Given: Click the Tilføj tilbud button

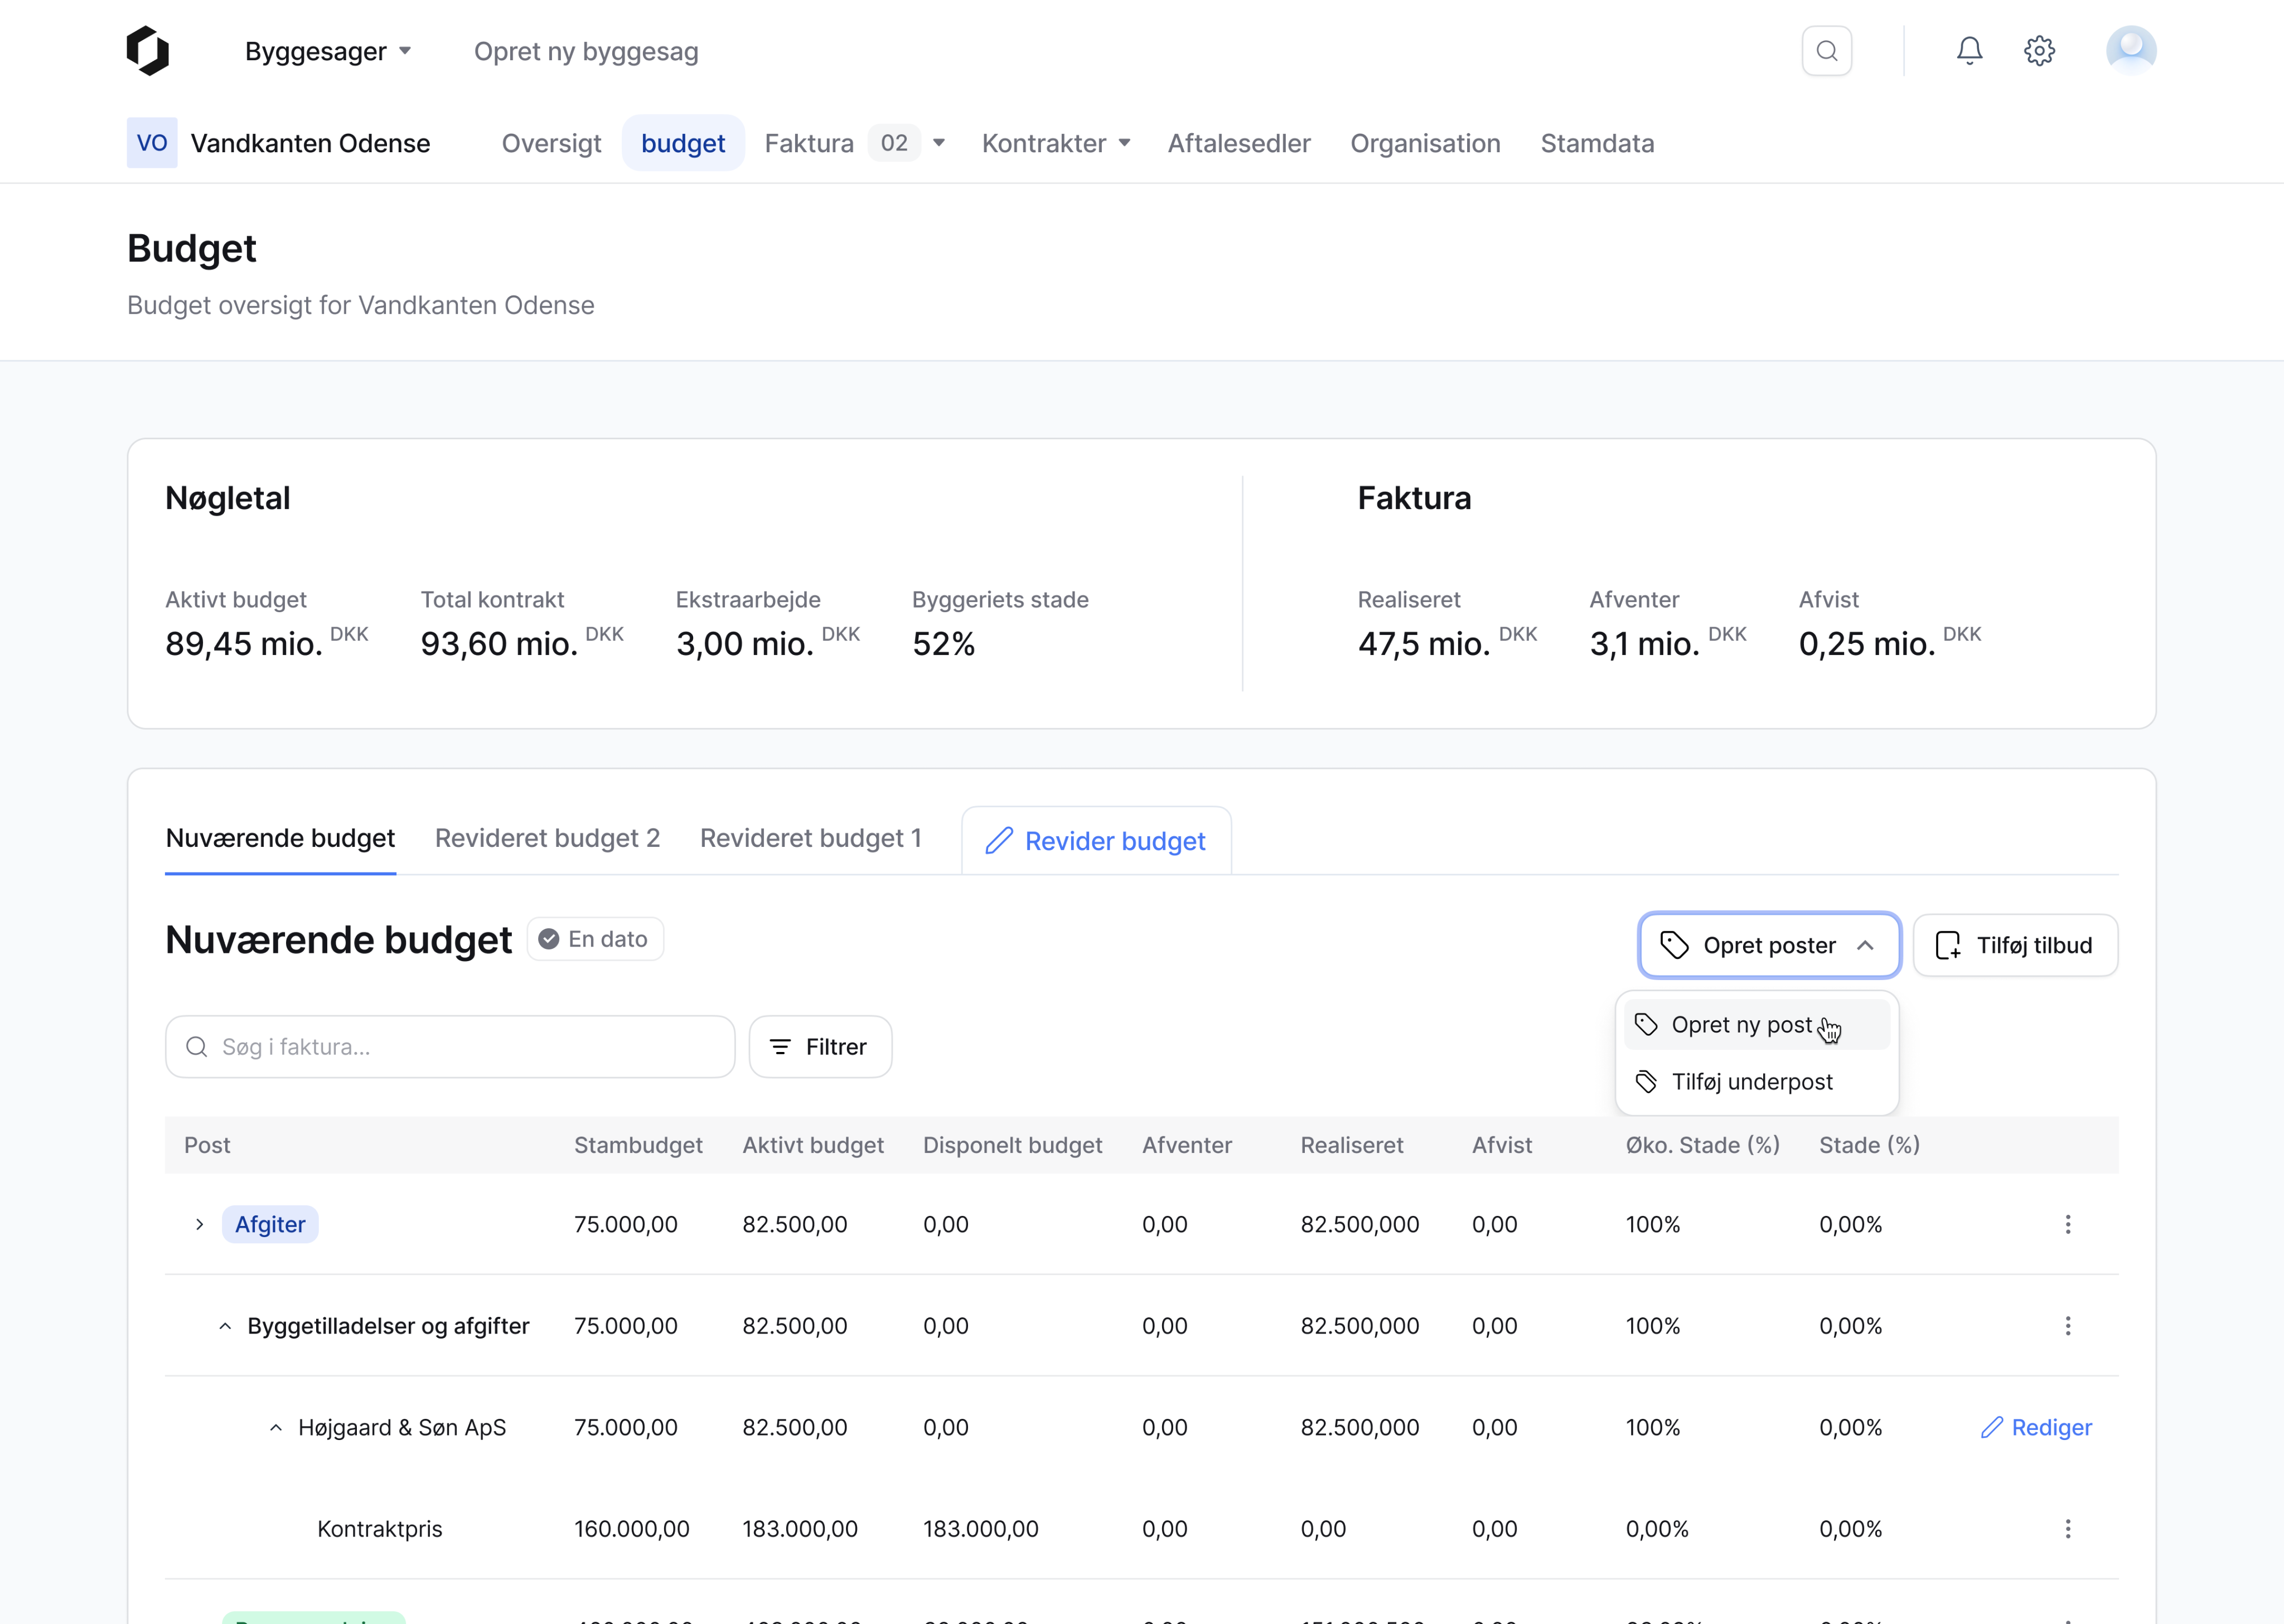Looking at the screenshot, I should click(2014, 945).
